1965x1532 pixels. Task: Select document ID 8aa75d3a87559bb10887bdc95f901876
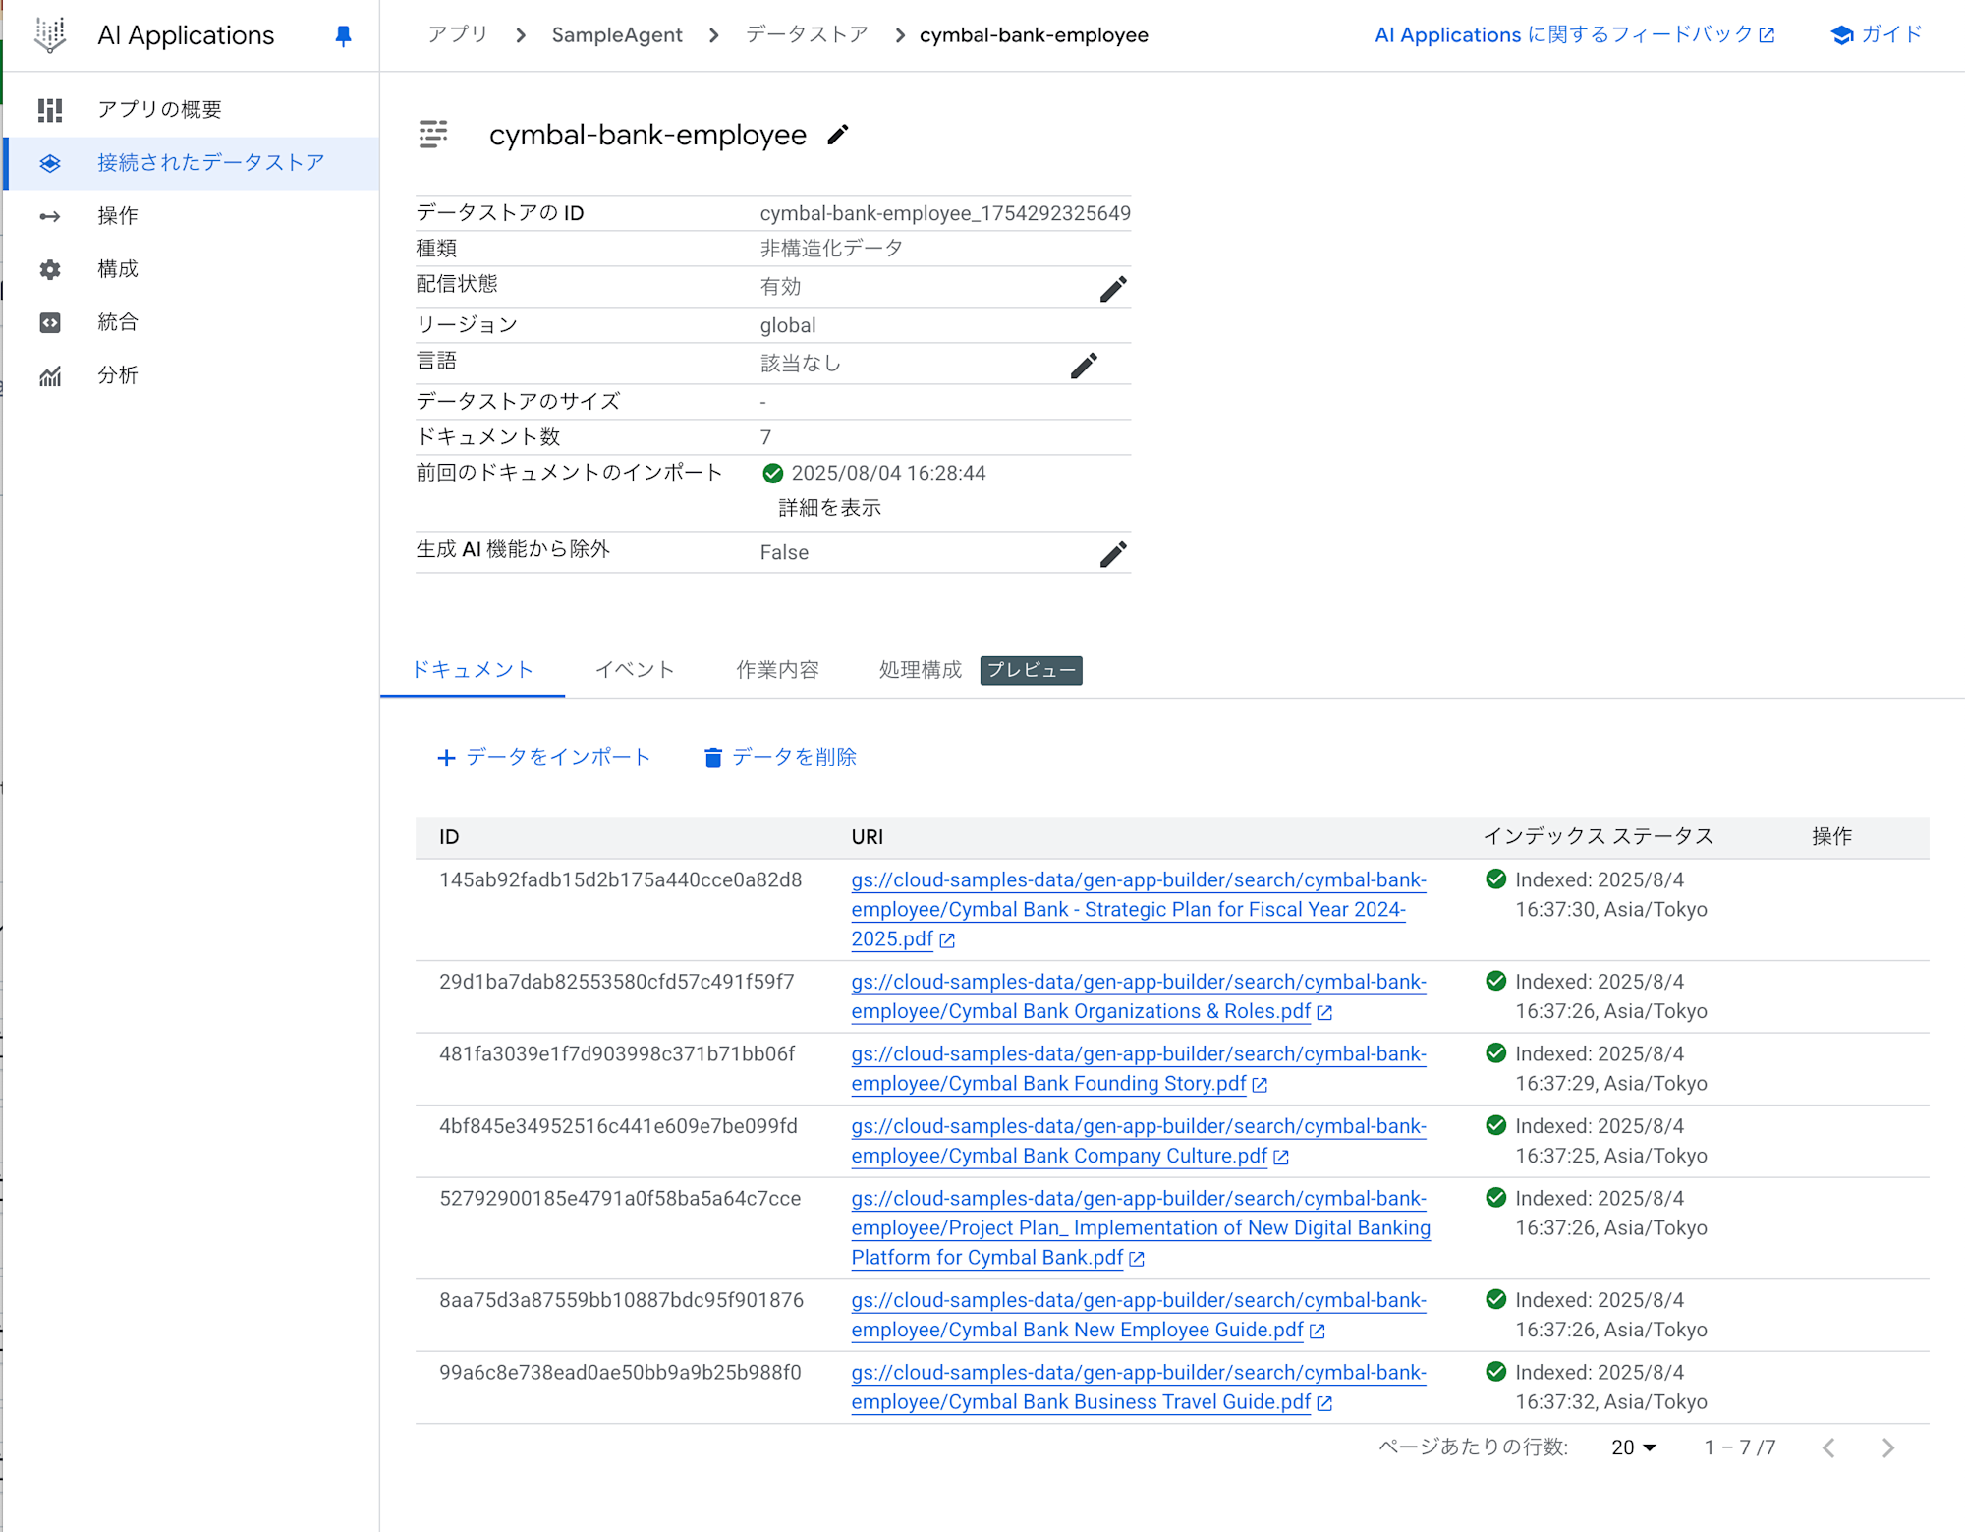pyautogui.click(x=622, y=1300)
